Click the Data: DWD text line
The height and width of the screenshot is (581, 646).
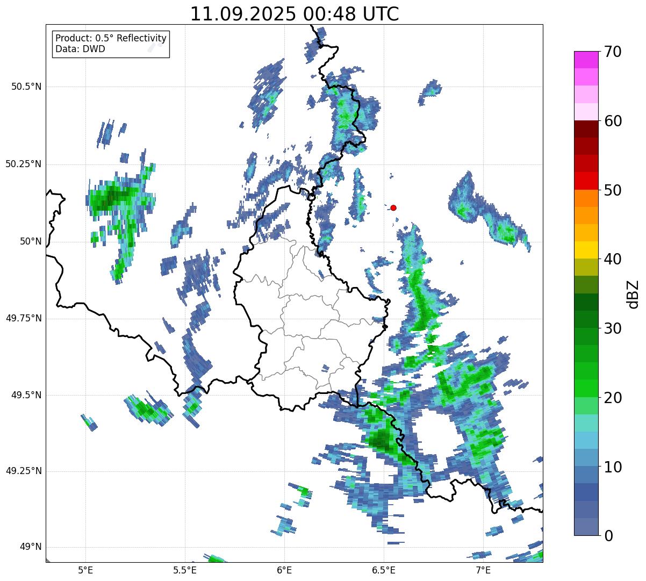point(81,49)
